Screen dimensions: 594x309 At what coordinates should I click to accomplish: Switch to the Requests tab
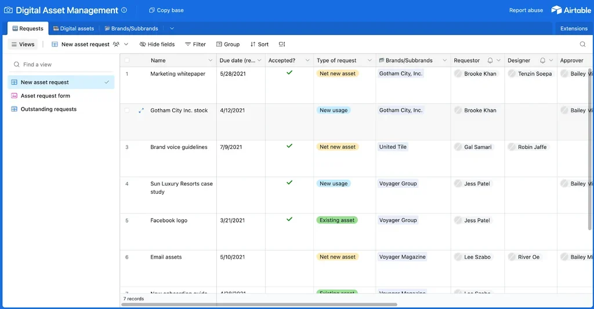point(28,28)
